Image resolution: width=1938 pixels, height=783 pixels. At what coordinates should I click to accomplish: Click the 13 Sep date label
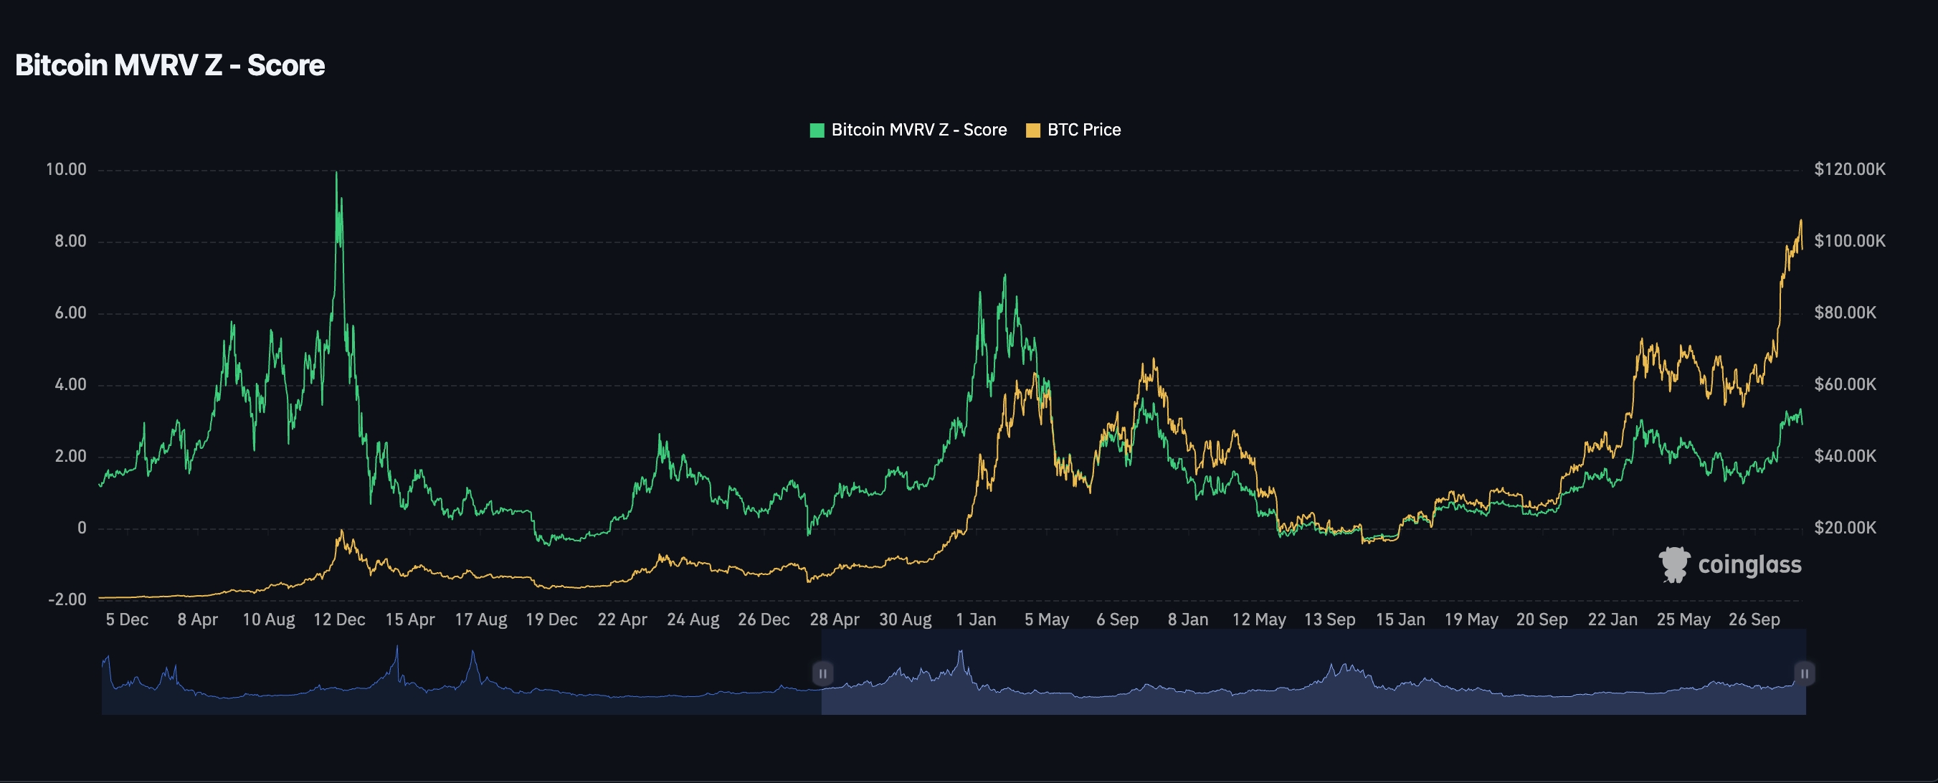click(1329, 620)
